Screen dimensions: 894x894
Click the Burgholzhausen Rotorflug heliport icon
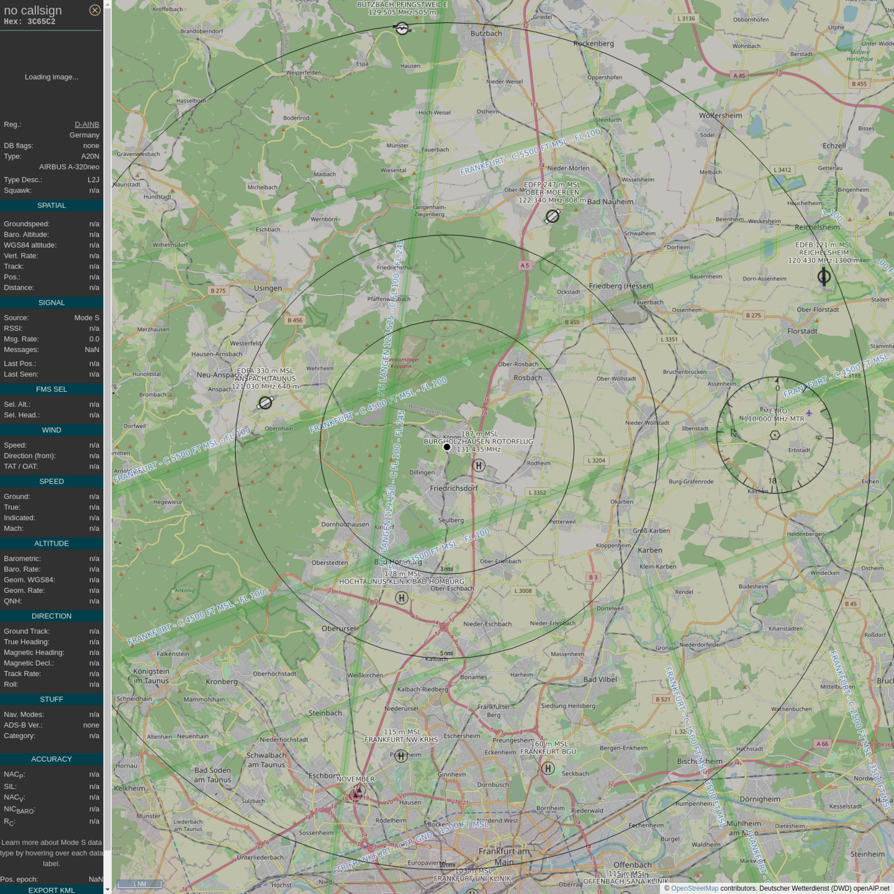click(479, 465)
